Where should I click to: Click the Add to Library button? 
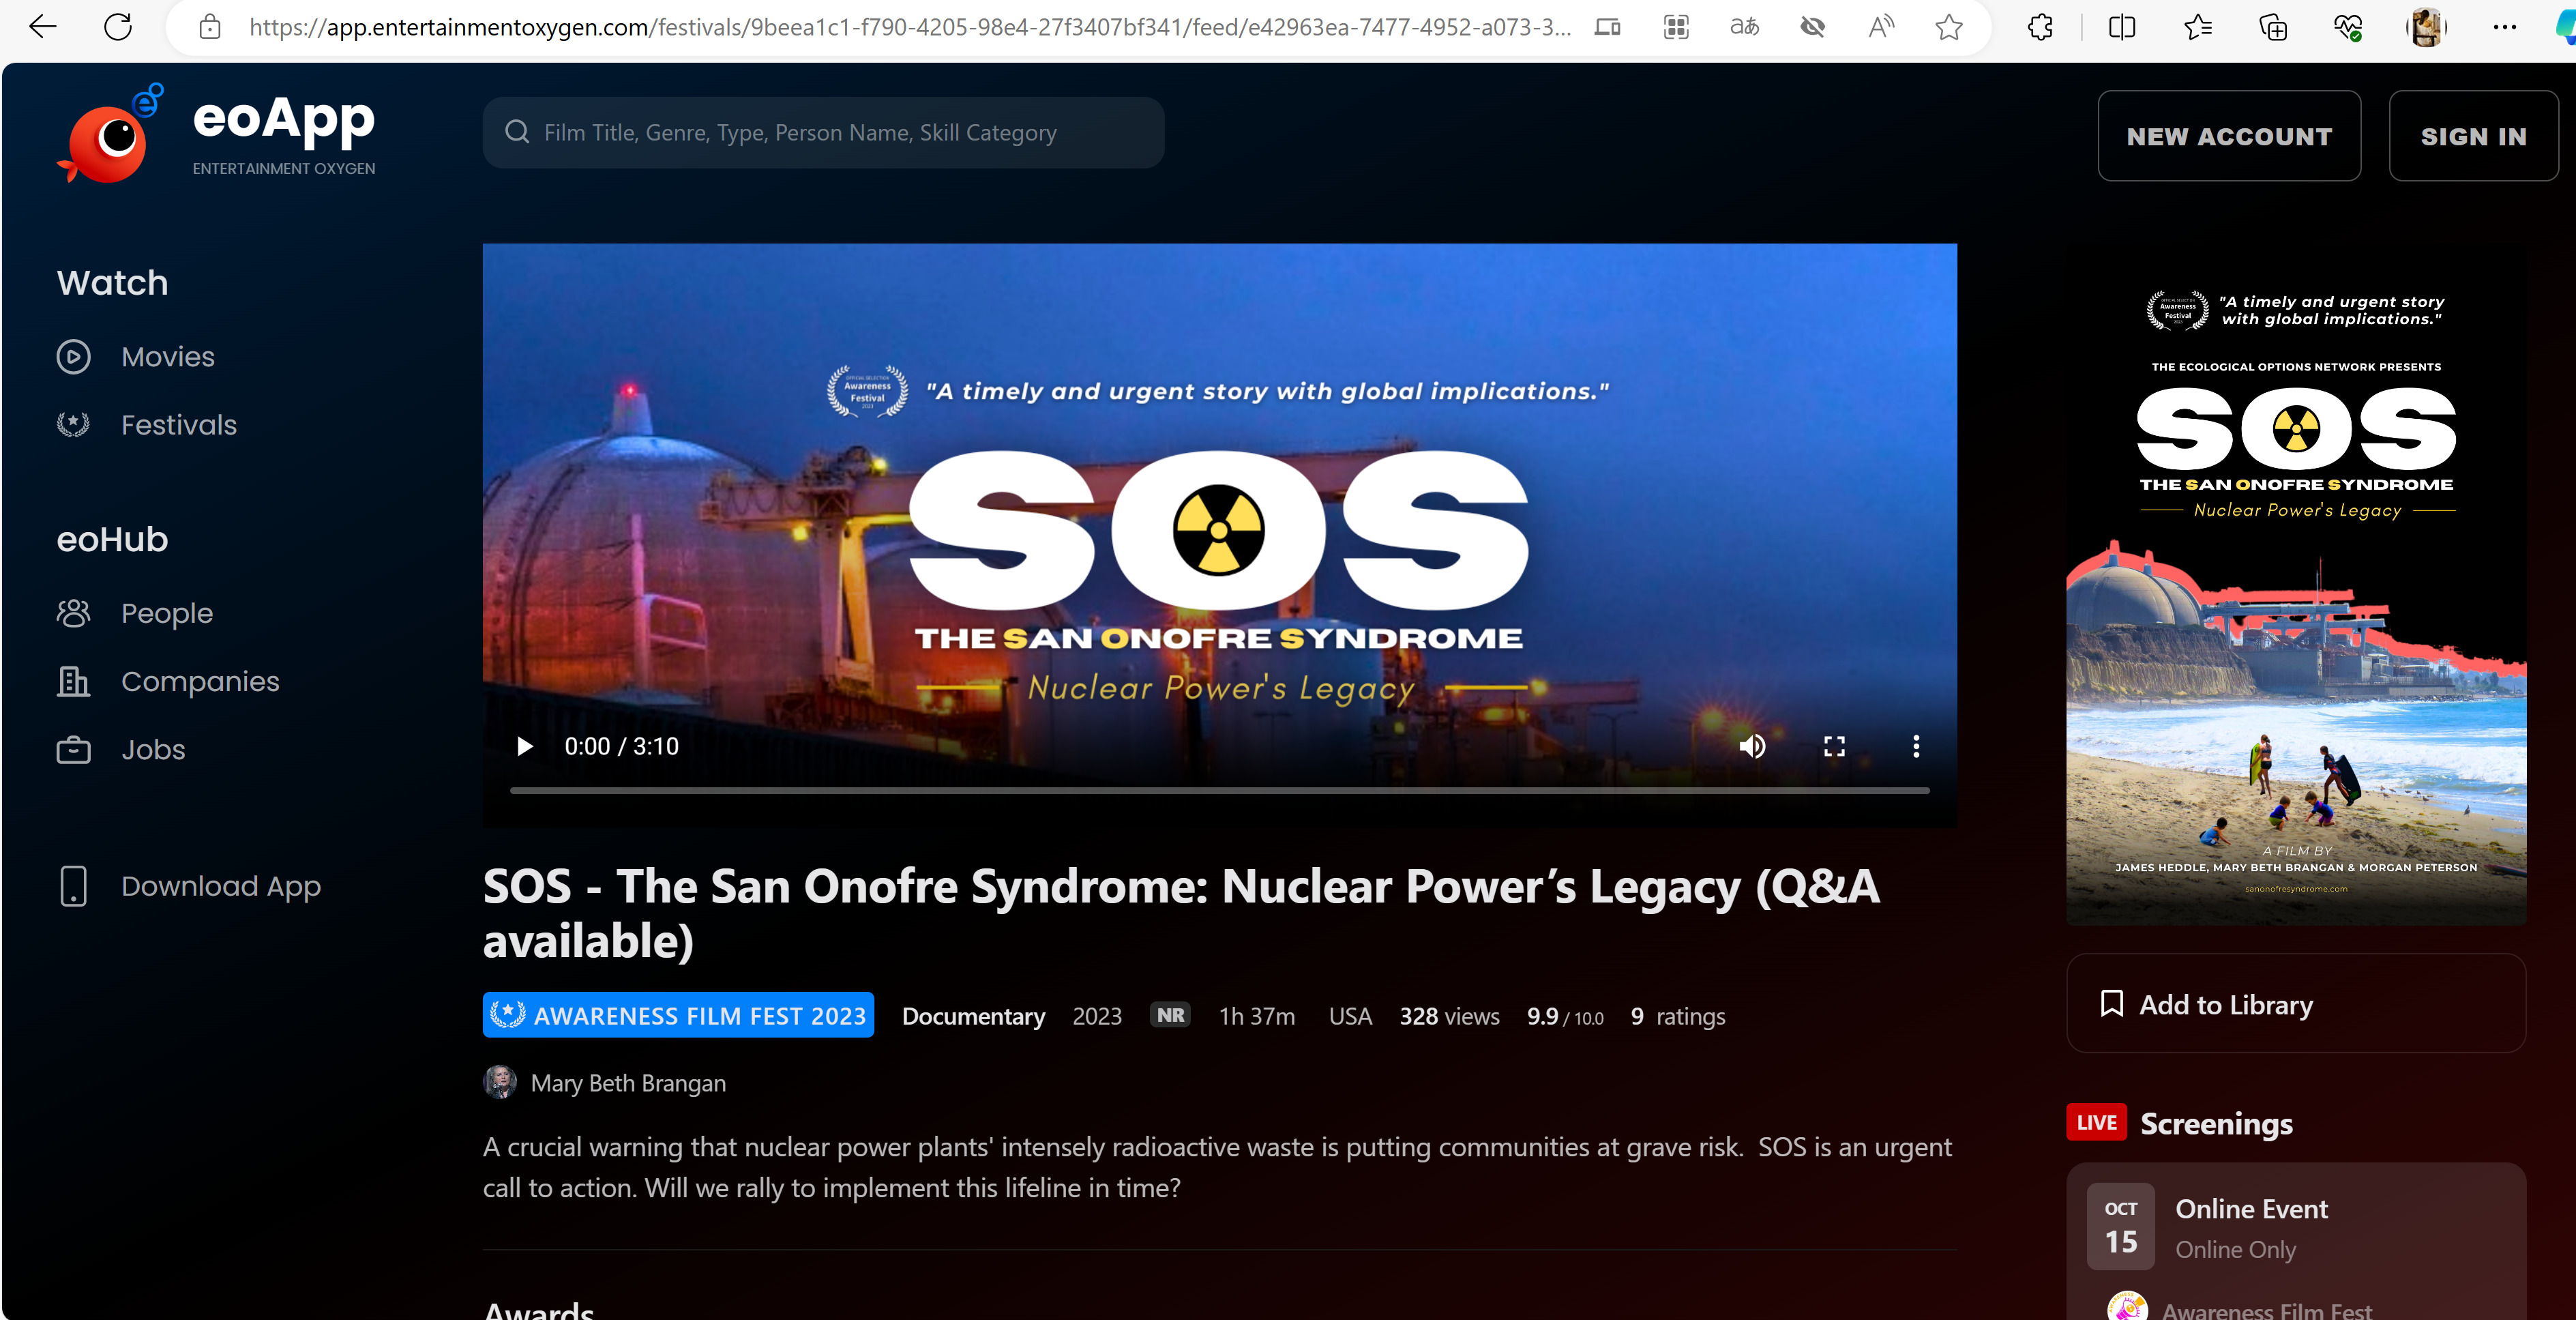click(x=2296, y=1003)
